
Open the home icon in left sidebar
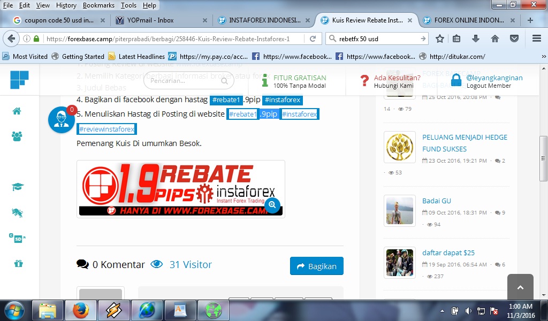(x=17, y=111)
